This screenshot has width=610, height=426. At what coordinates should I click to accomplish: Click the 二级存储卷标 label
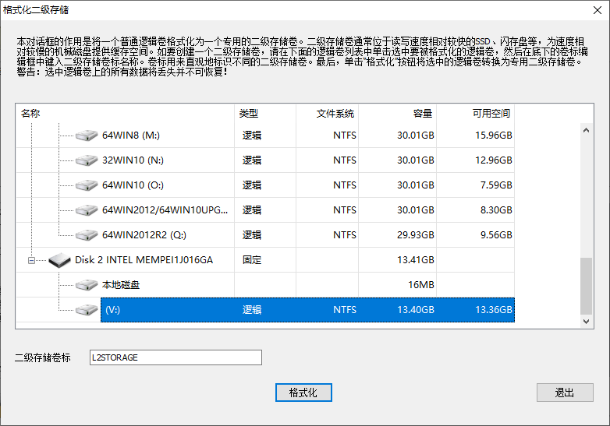[x=43, y=357]
